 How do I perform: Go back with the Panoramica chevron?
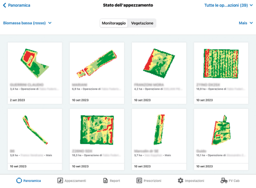click(x=4, y=5)
